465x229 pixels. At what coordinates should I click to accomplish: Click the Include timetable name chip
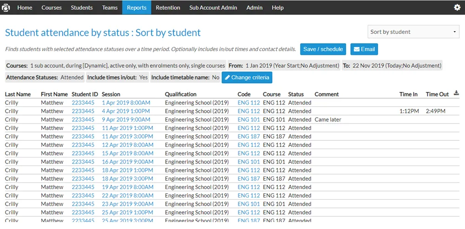coord(185,78)
